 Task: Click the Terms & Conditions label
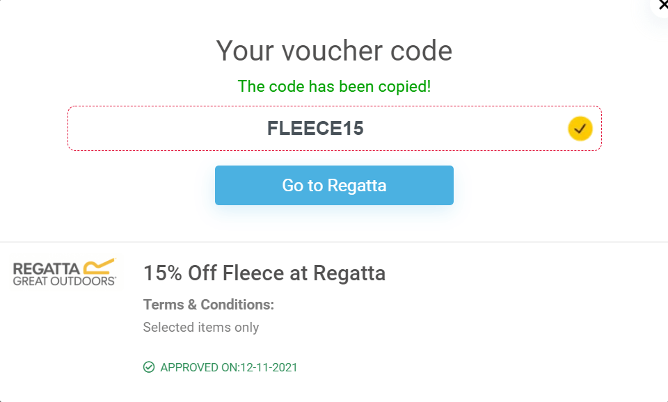pos(208,305)
